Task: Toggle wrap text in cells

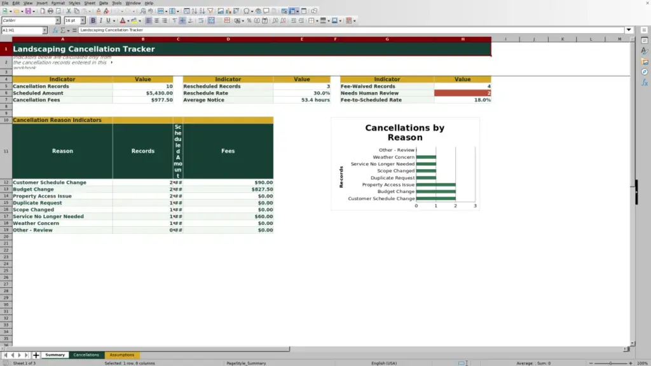Action: coord(201,21)
